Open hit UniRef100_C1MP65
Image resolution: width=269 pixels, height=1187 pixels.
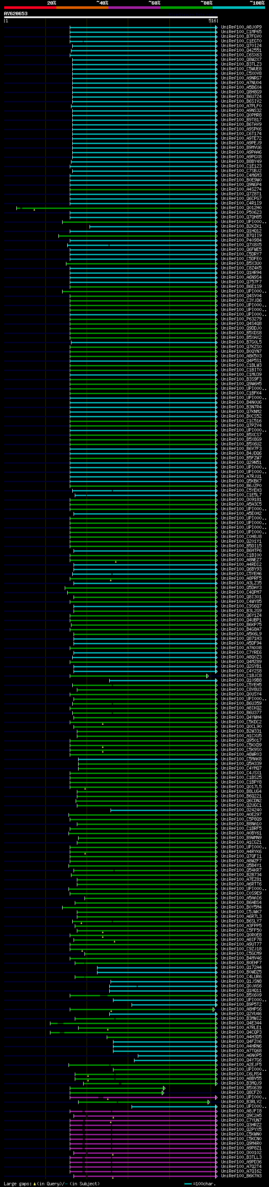point(241,32)
